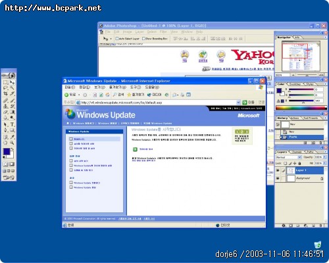Viewport: 329px width, 263px height.
Task: Select the Slice tool
Action: tap(13, 93)
